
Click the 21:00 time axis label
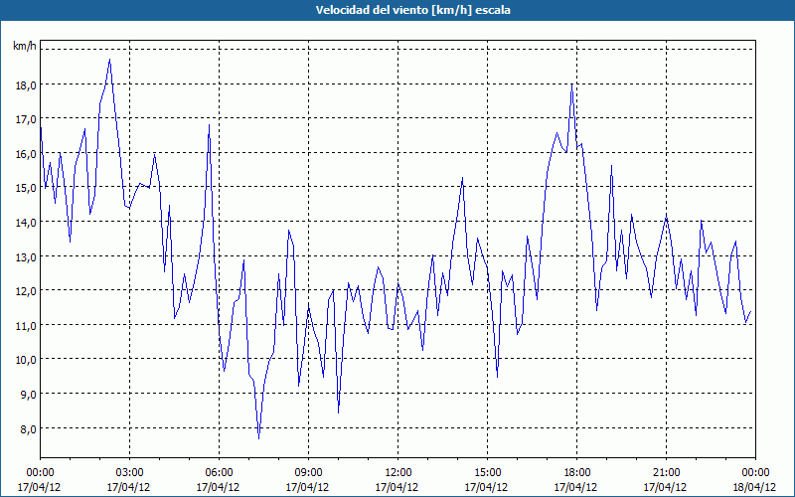[x=666, y=473]
